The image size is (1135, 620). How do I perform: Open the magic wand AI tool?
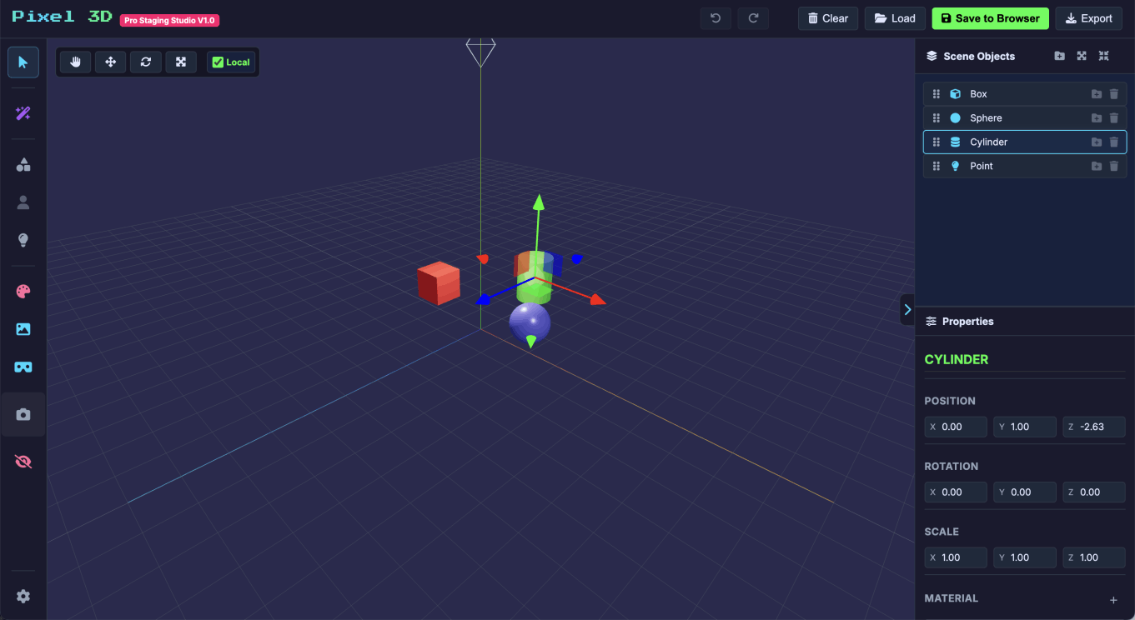pyautogui.click(x=23, y=113)
